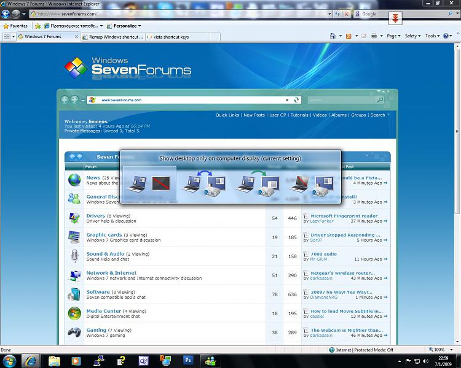The height and width of the screenshot is (368, 461).
Task: Click the Add to Favorites Bar icon
Action: click(x=37, y=26)
